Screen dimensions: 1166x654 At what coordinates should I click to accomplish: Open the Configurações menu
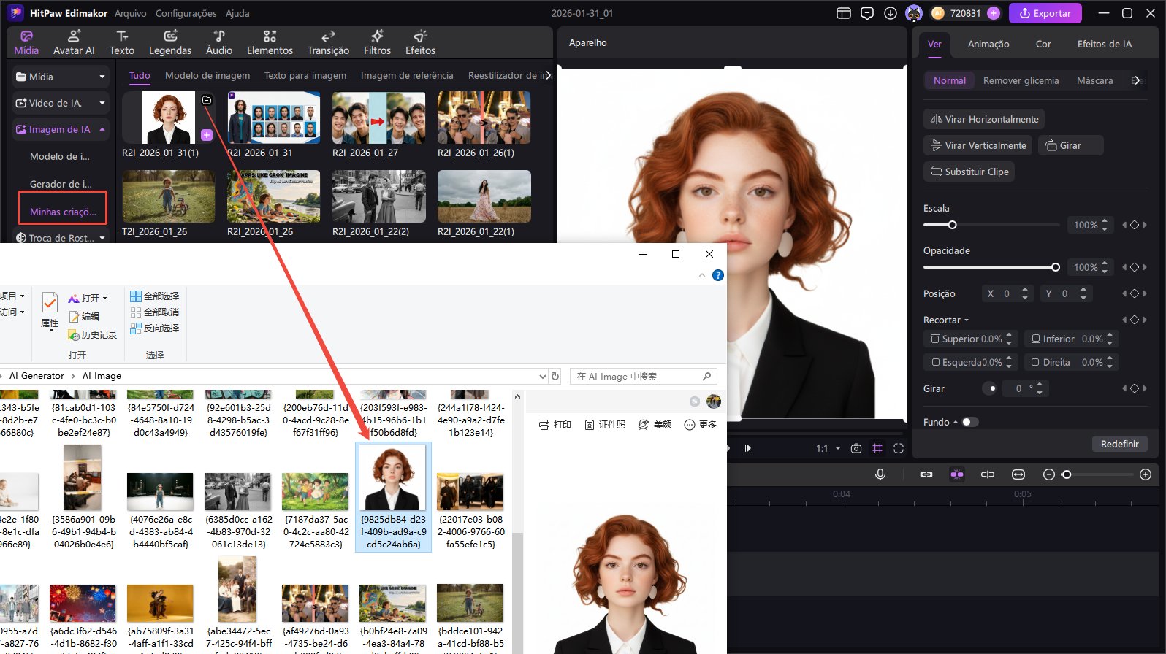pos(186,13)
